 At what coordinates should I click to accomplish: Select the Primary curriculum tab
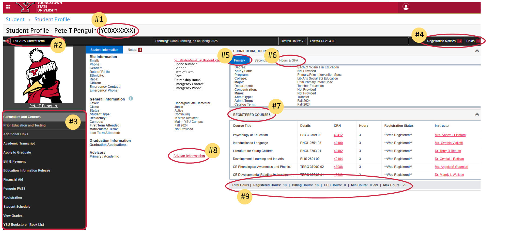[239, 60]
